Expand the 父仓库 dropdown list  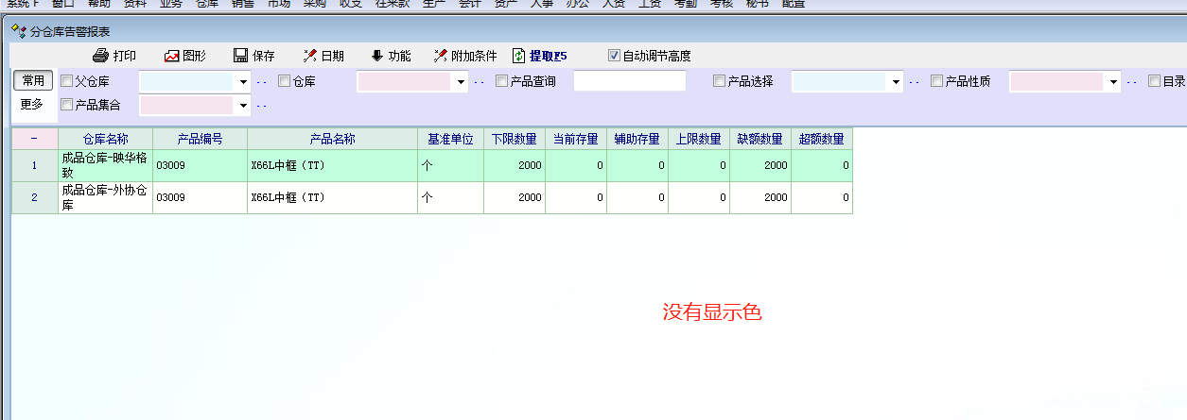click(x=243, y=82)
